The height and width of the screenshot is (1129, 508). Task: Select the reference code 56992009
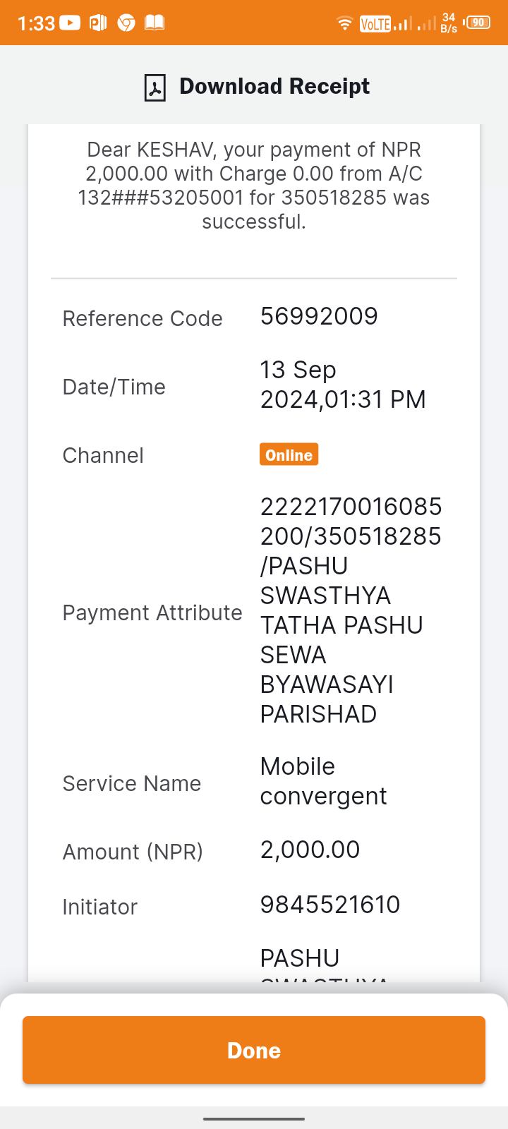click(x=319, y=316)
